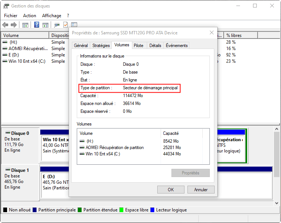This screenshot has height=223, width=281.
Task: Click drive icon beside Win 10 Ent x64 (C:) row
Action: coord(5,61)
